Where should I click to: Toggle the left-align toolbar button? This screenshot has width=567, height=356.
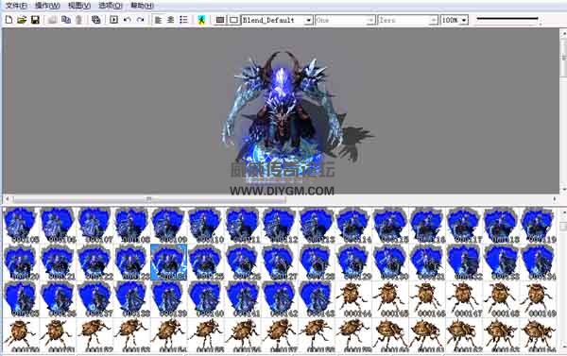pyautogui.click(x=158, y=20)
